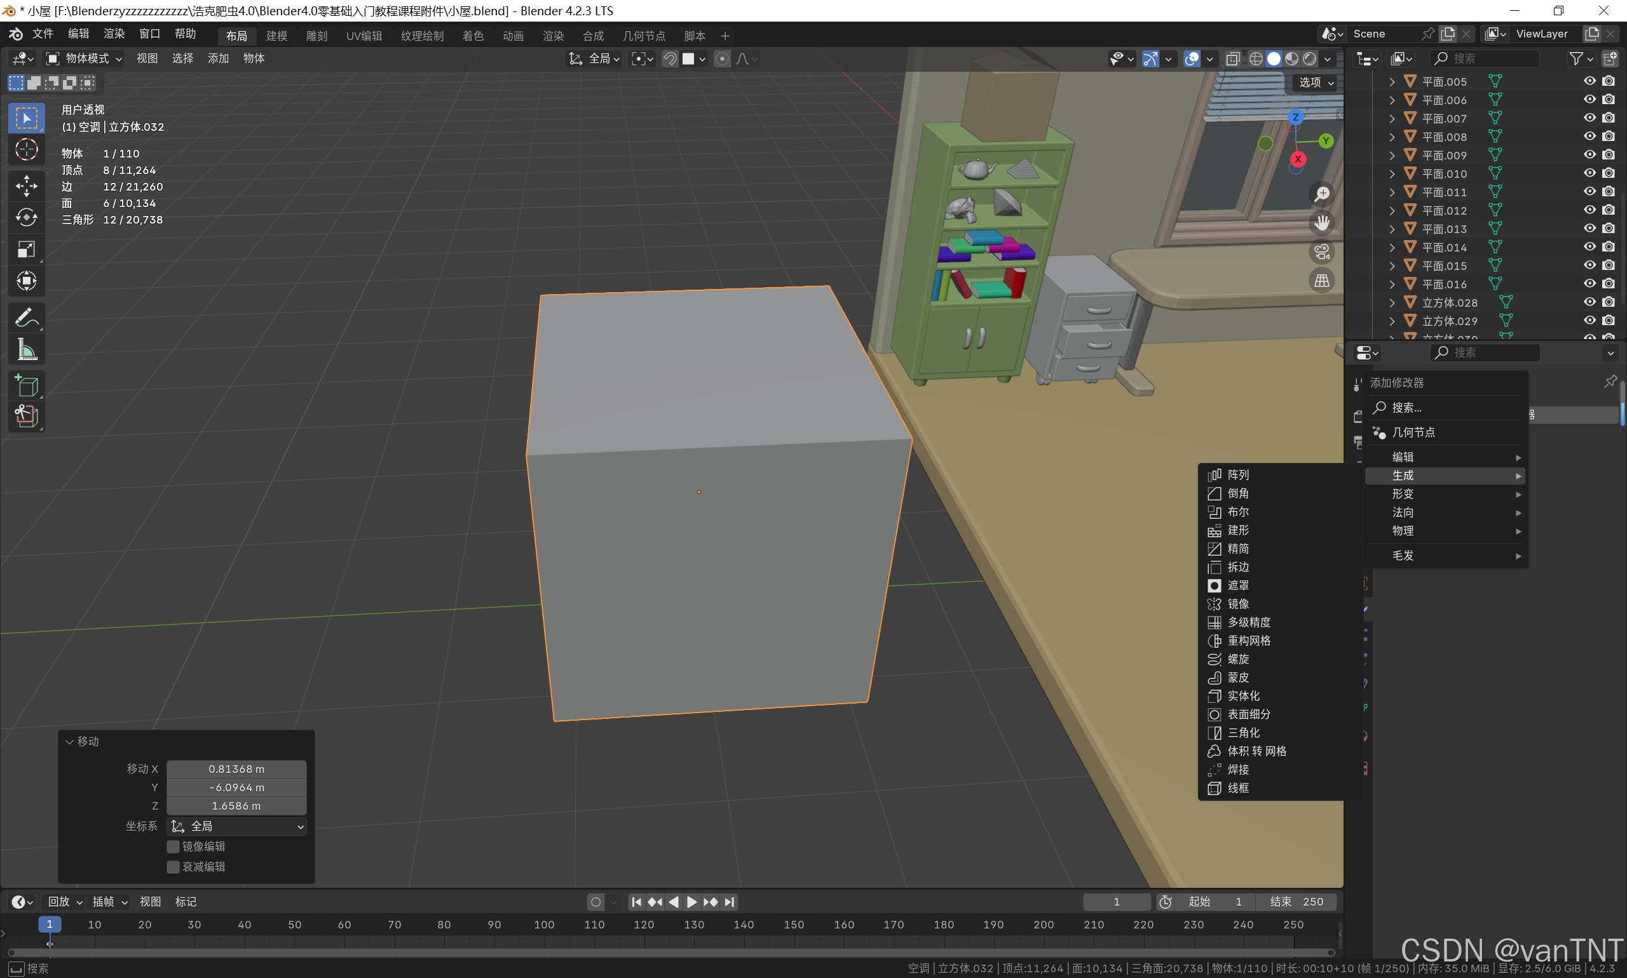Image resolution: width=1627 pixels, height=978 pixels.
Task: Click the 3D cursor tool
Action: 27,151
